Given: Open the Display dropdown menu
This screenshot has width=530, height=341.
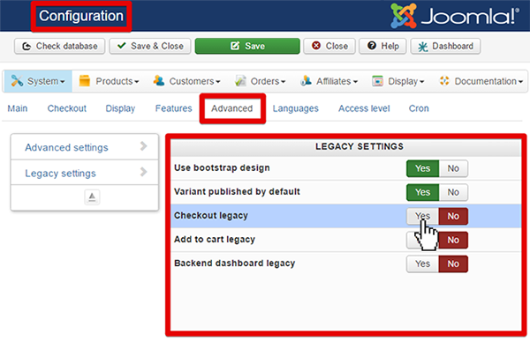Looking at the screenshot, I should [x=398, y=81].
